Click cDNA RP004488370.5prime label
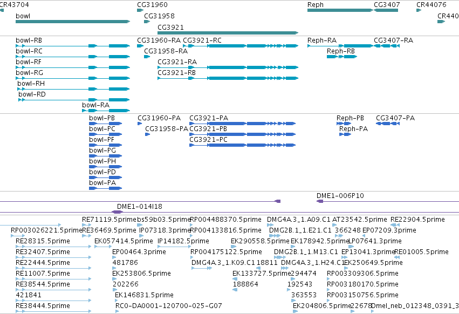The image size is (459, 314). click(225, 220)
